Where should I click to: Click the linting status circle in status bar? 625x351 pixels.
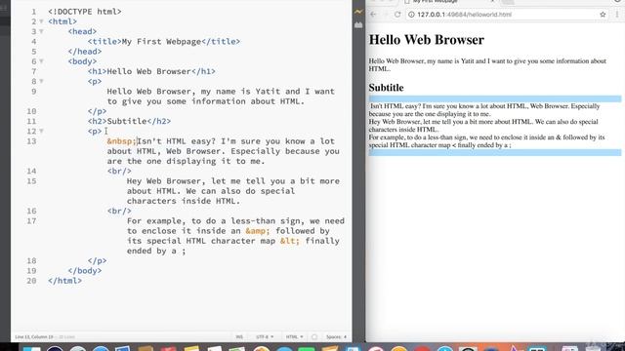[314, 337]
